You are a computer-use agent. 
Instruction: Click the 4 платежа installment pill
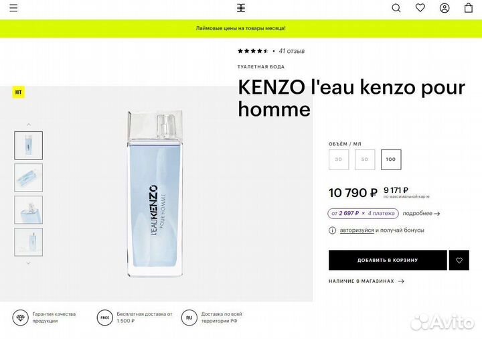(363, 213)
